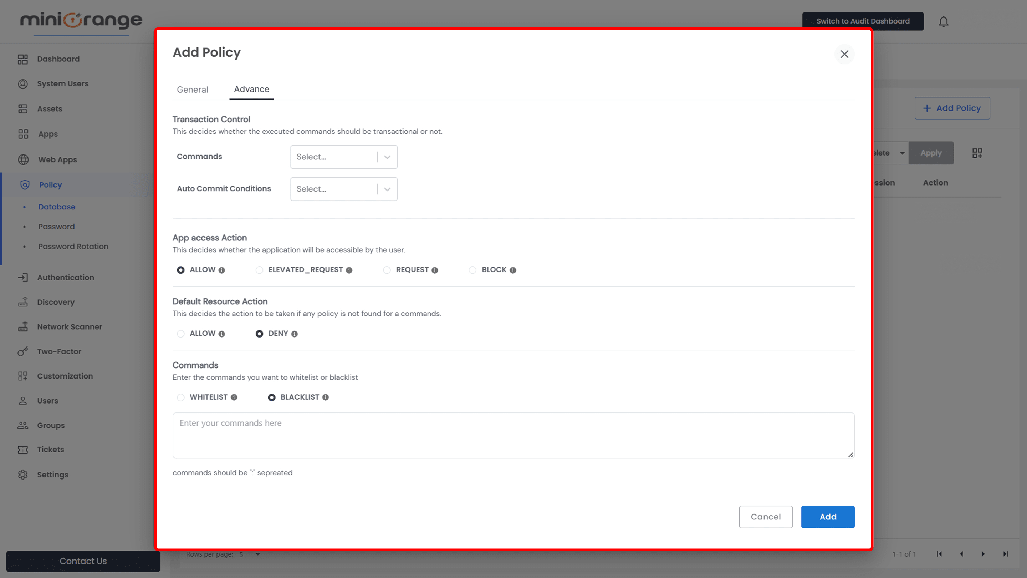Click the Cancel button
Screen dimensions: 1027x578
tap(766, 517)
